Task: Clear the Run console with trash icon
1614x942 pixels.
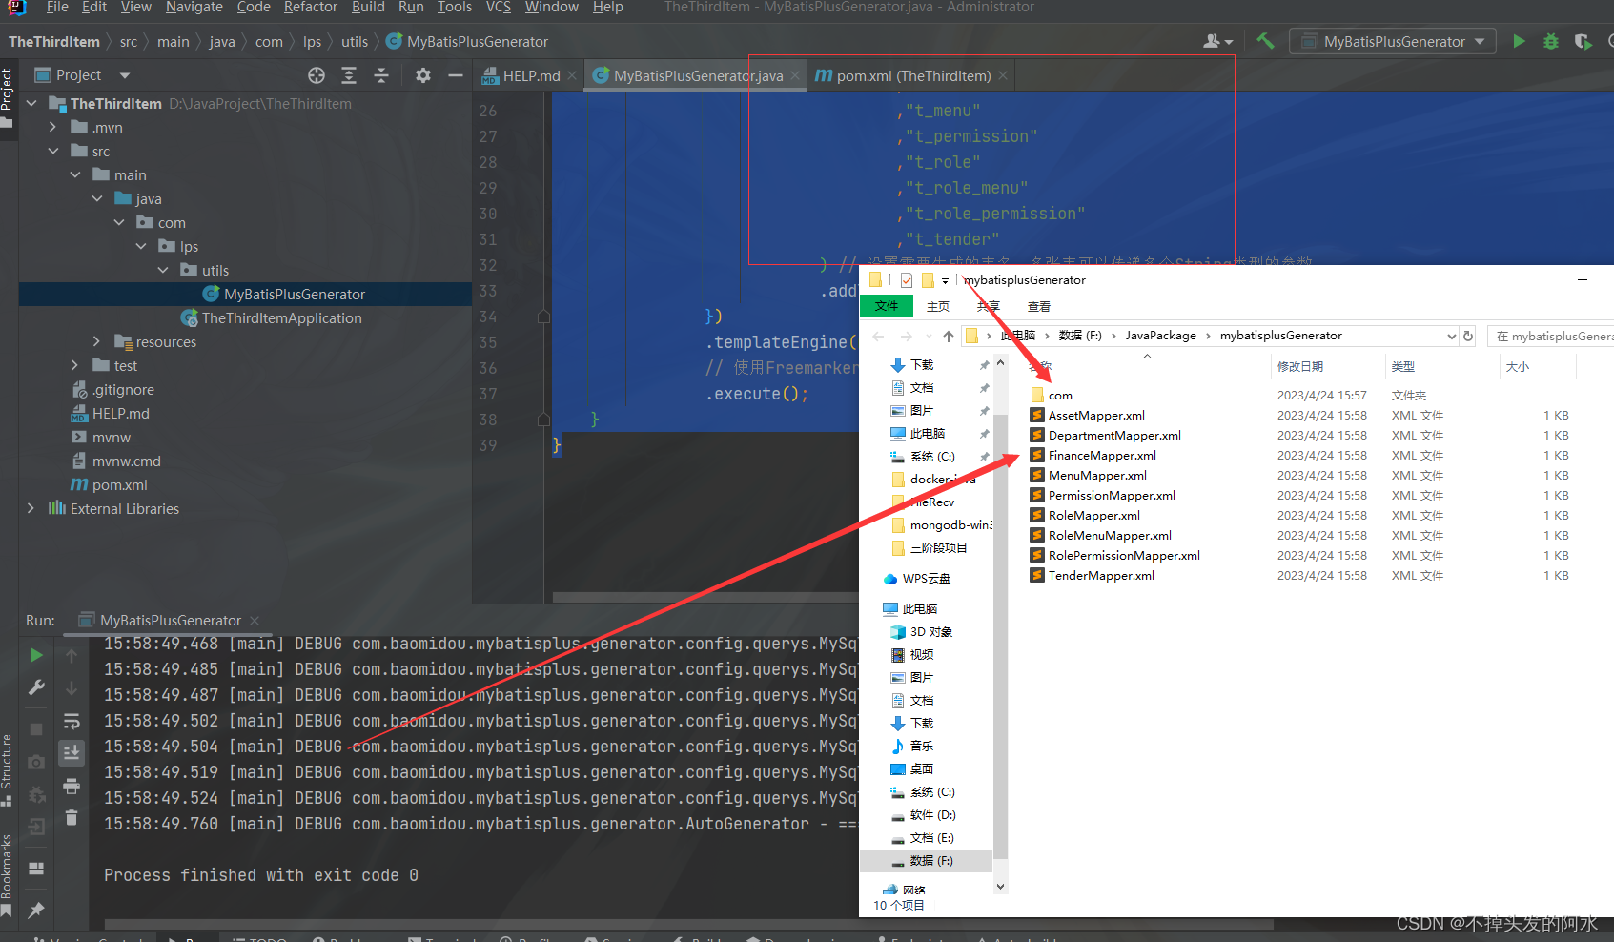Action: point(72,817)
